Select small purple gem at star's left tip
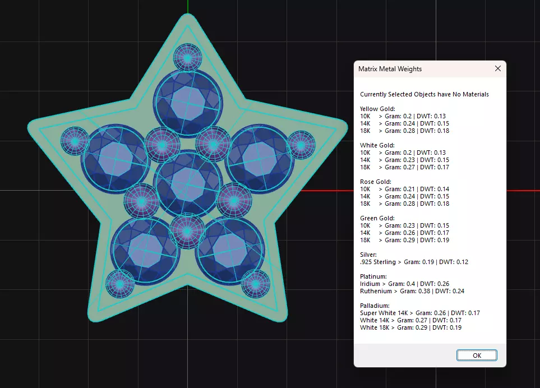 point(75,141)
